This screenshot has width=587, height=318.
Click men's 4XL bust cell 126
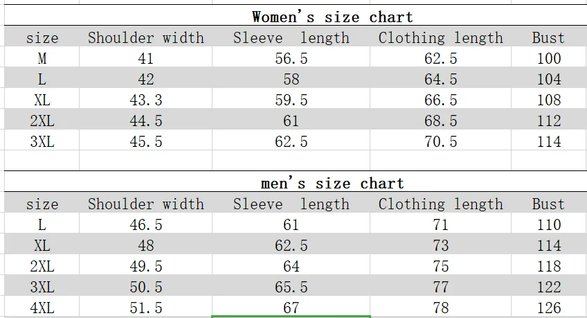[548, 307]
